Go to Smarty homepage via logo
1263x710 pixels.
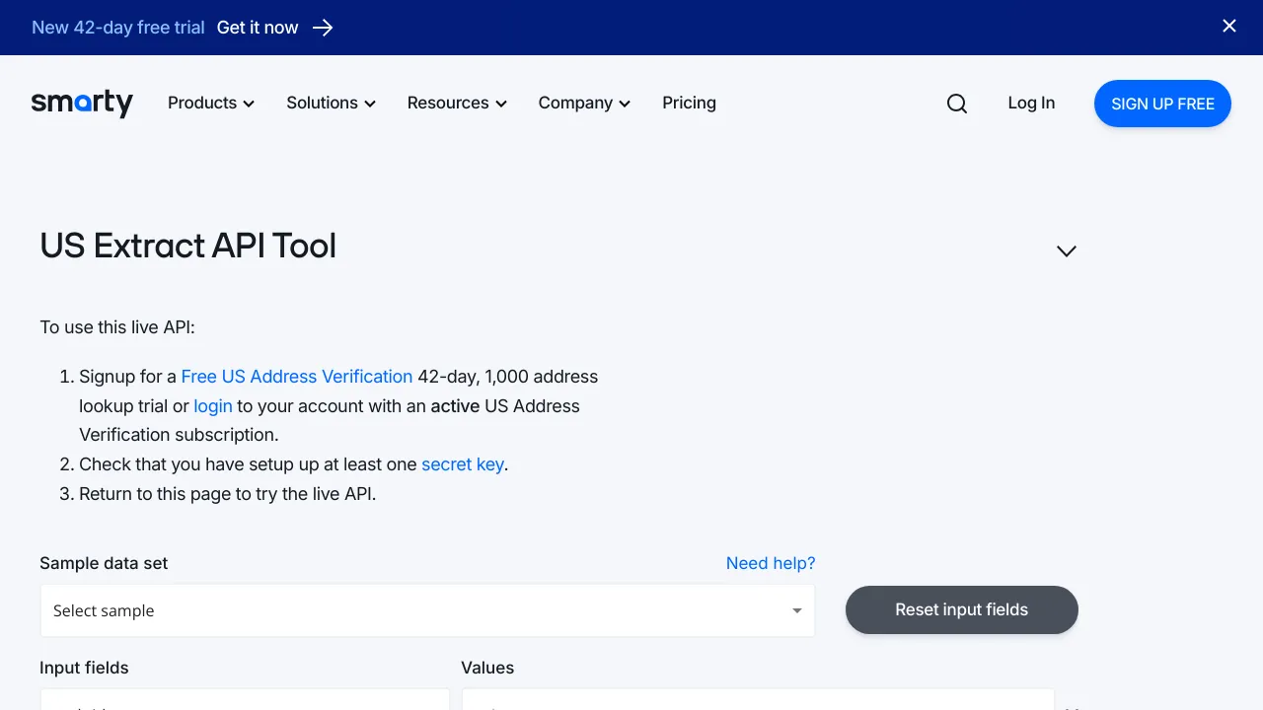tap(82, 103)
